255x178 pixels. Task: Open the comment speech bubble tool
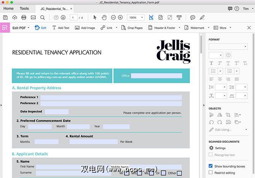tap(193, 17)
